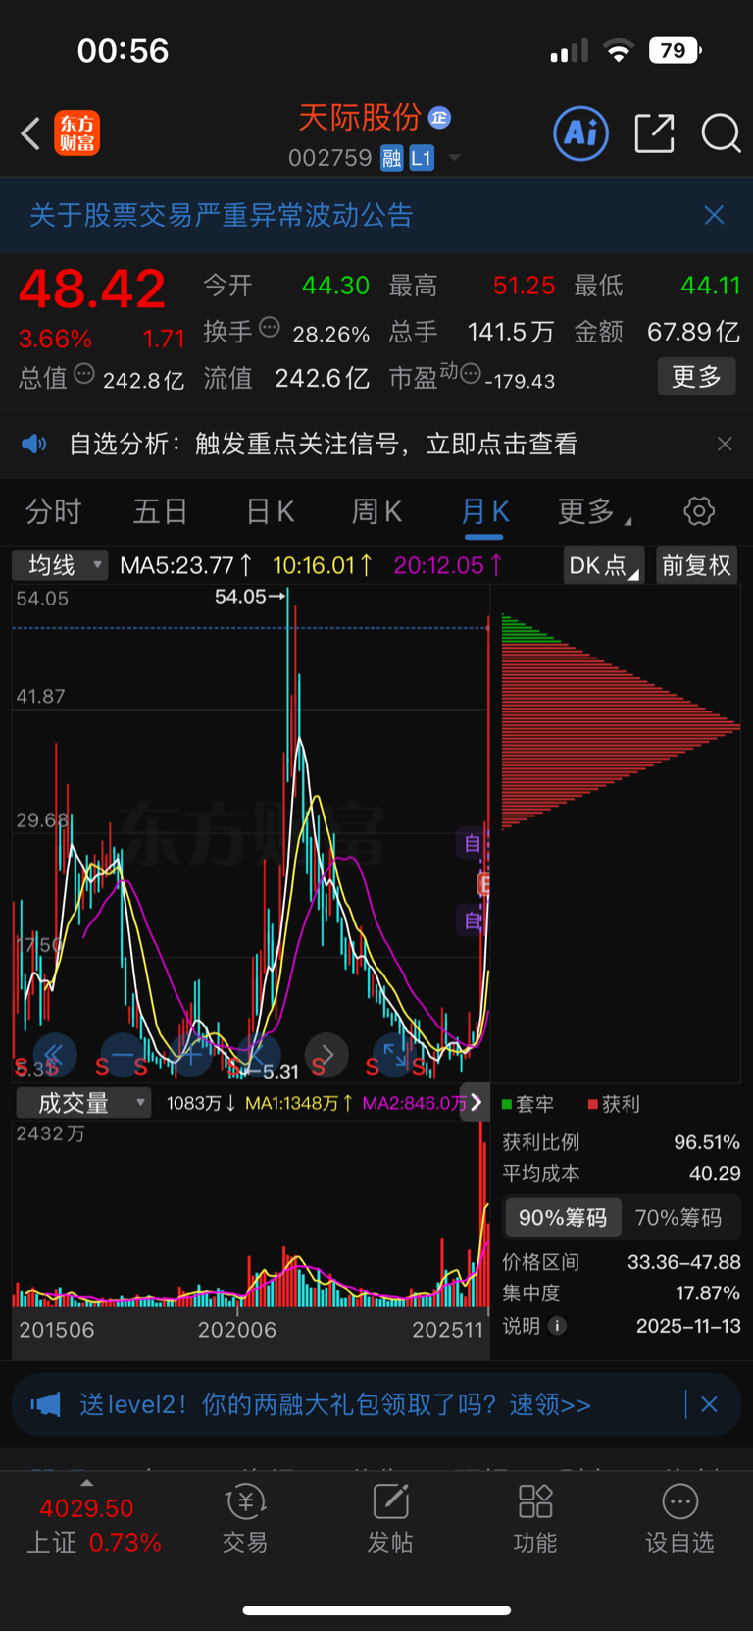Tap the 获利比例 96.51% value
The height and width of the screenshot is (1632, 753).
coord(707,1142)
